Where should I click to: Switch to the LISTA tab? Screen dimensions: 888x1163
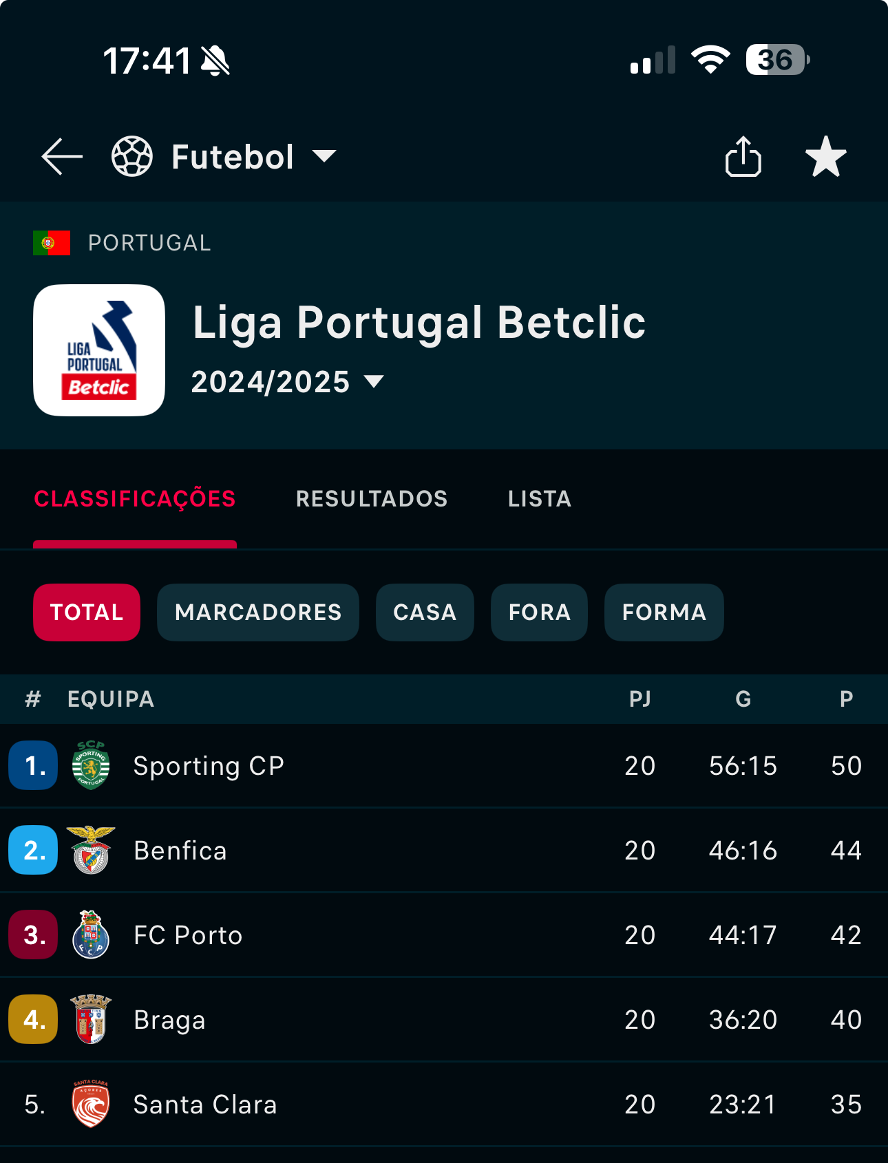(540, 499)
